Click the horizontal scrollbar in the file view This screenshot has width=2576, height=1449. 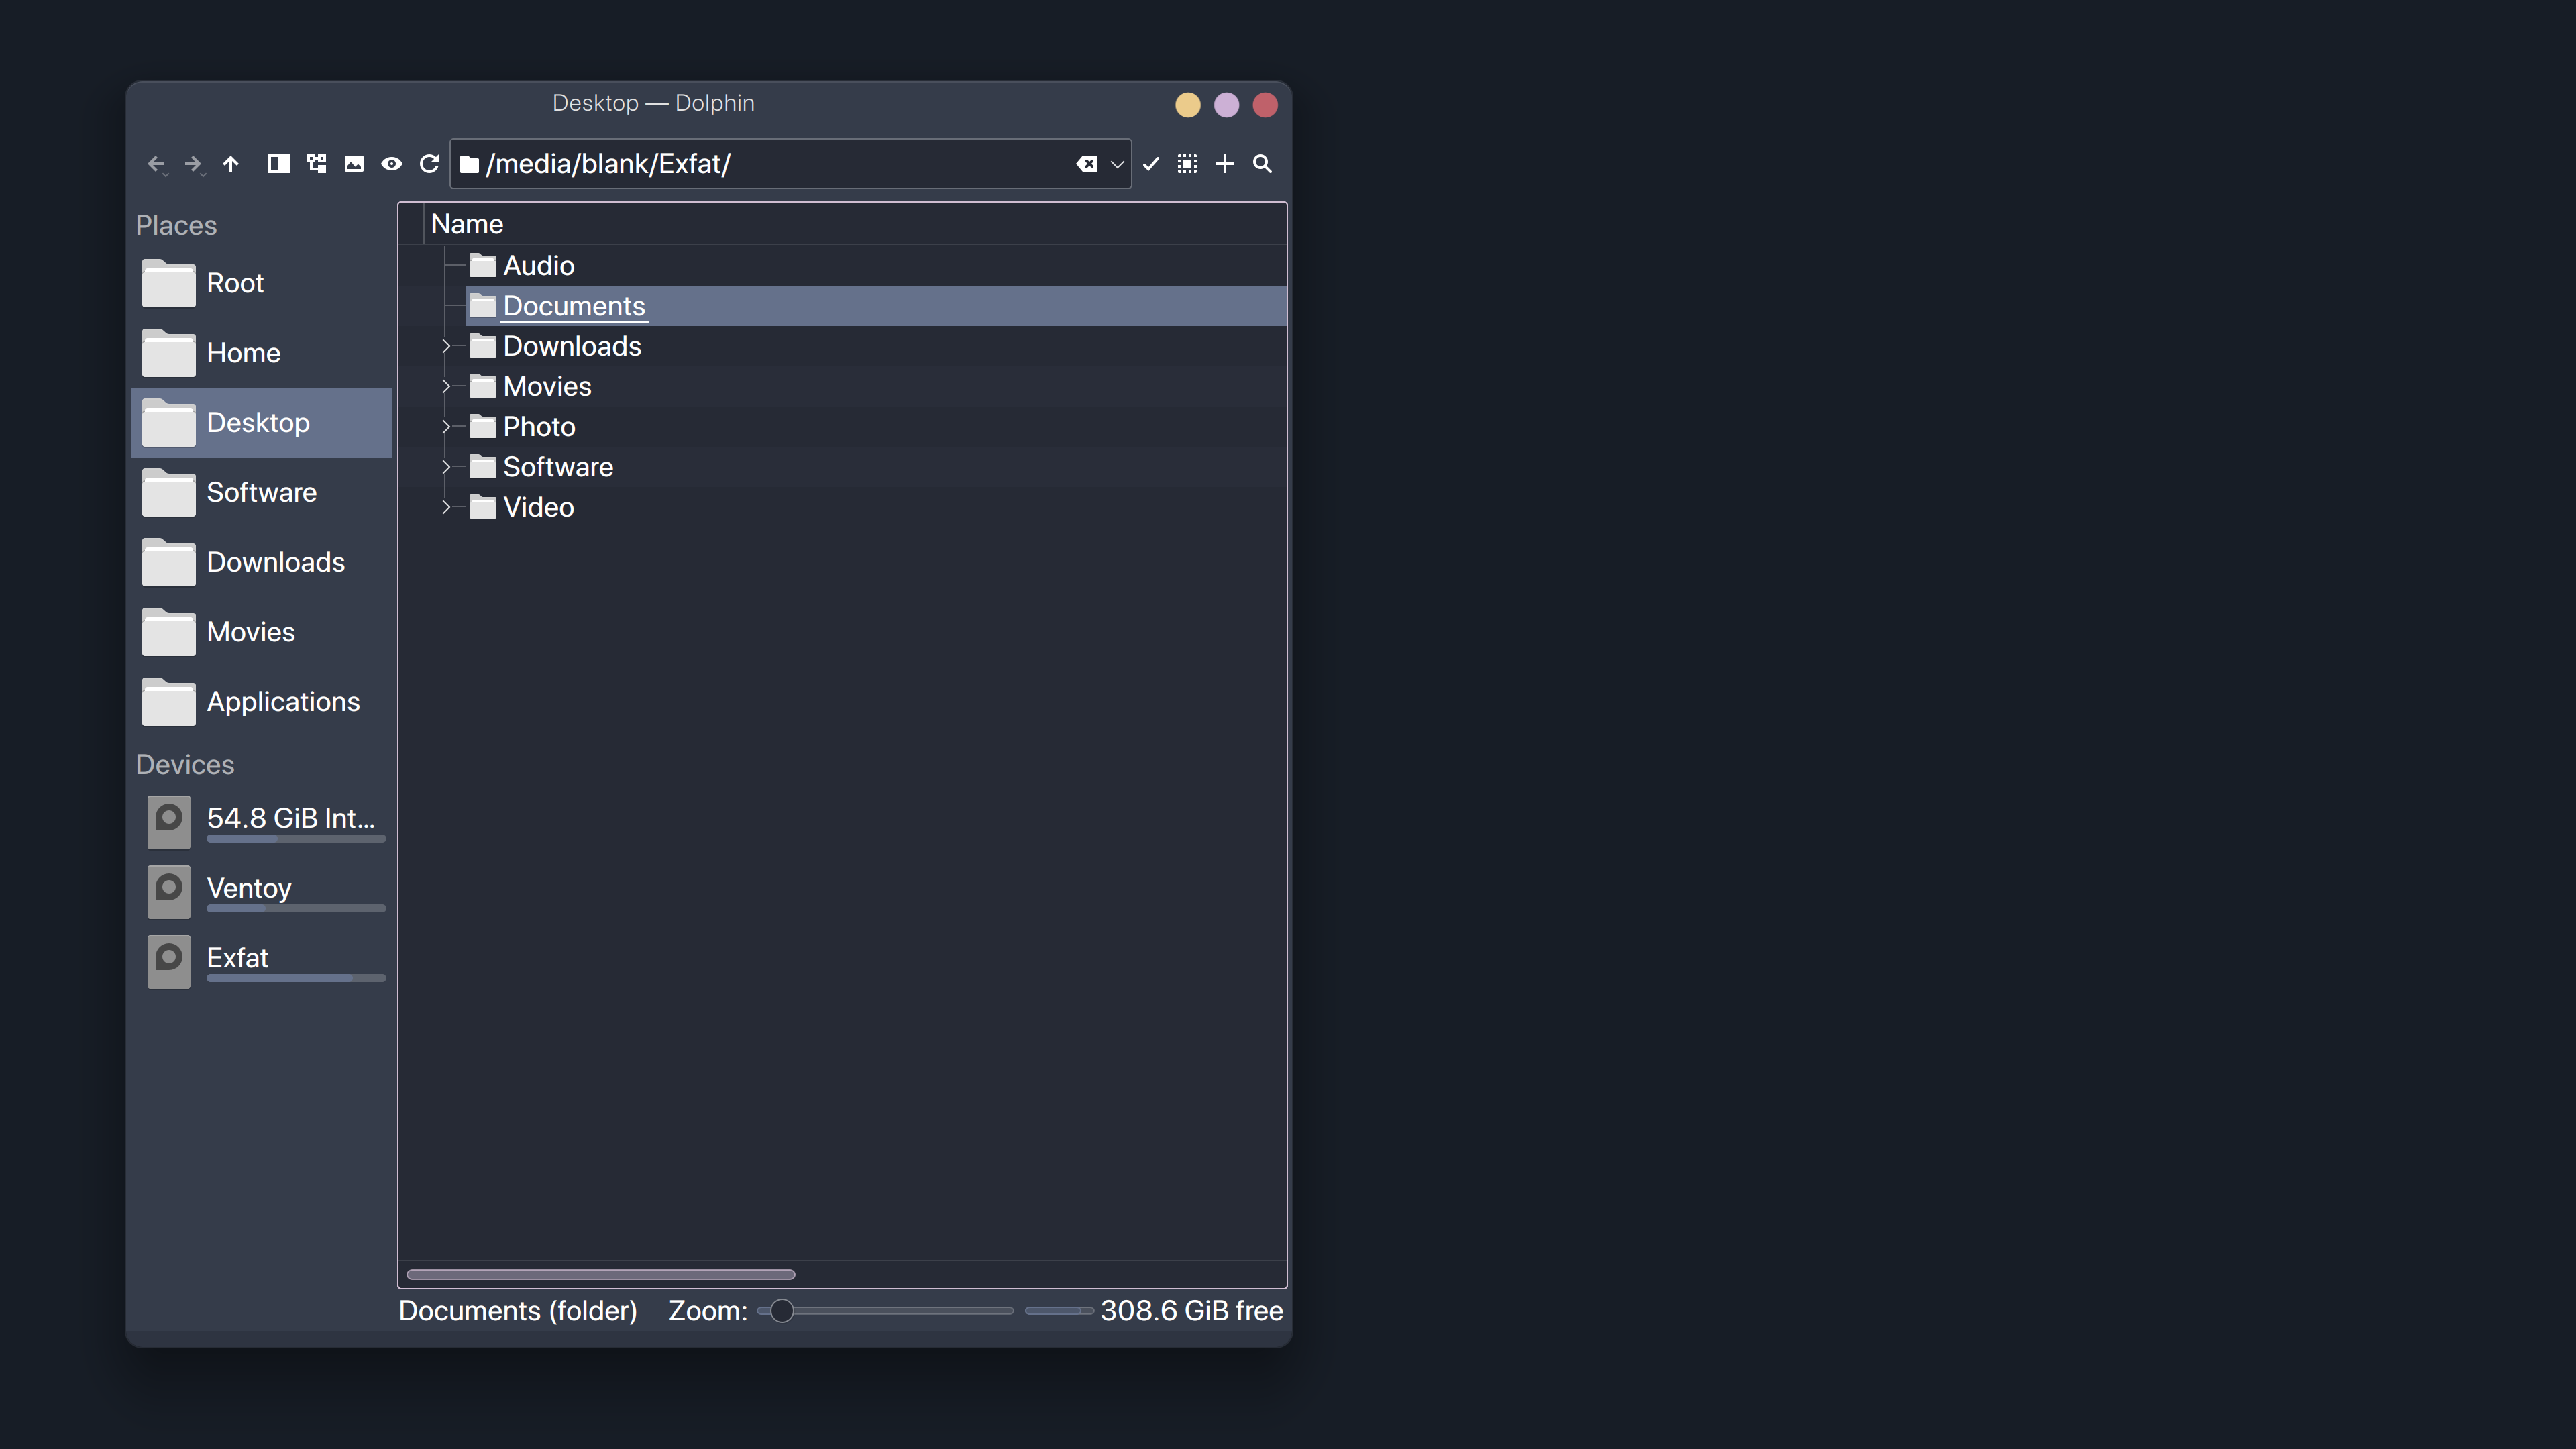[601, 1274]
